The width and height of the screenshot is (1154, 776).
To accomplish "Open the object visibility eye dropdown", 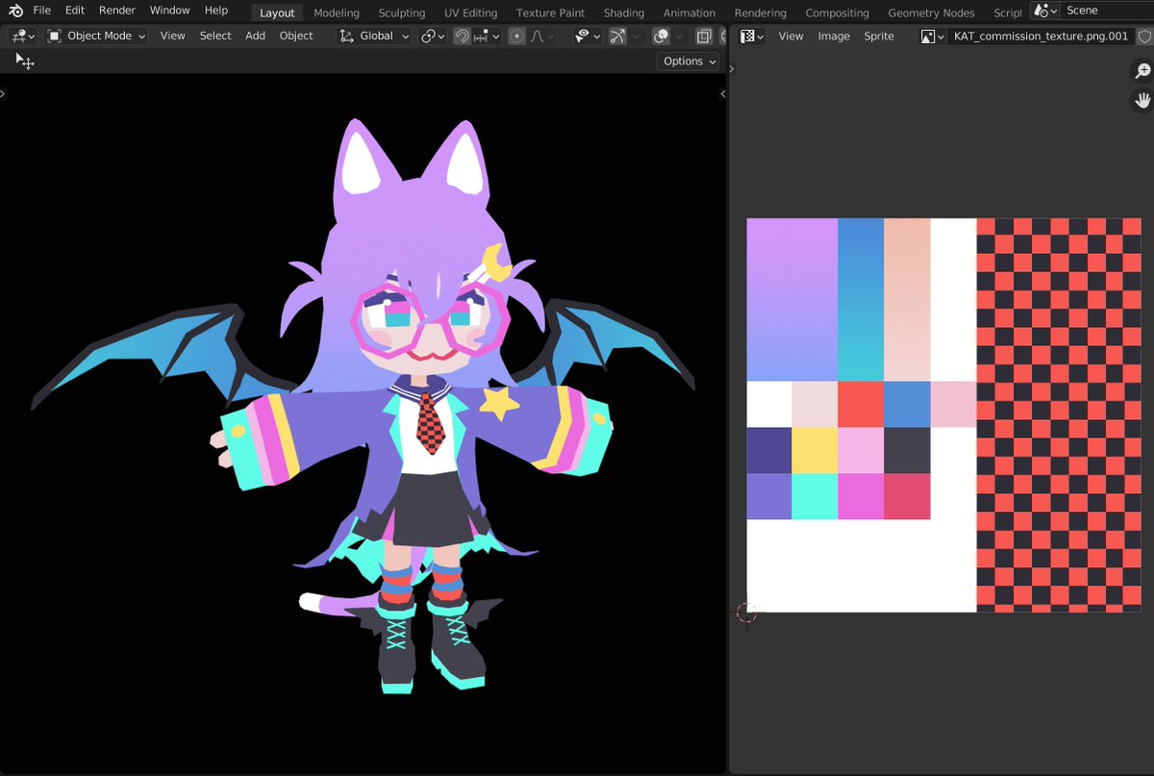I will [586, 36].
